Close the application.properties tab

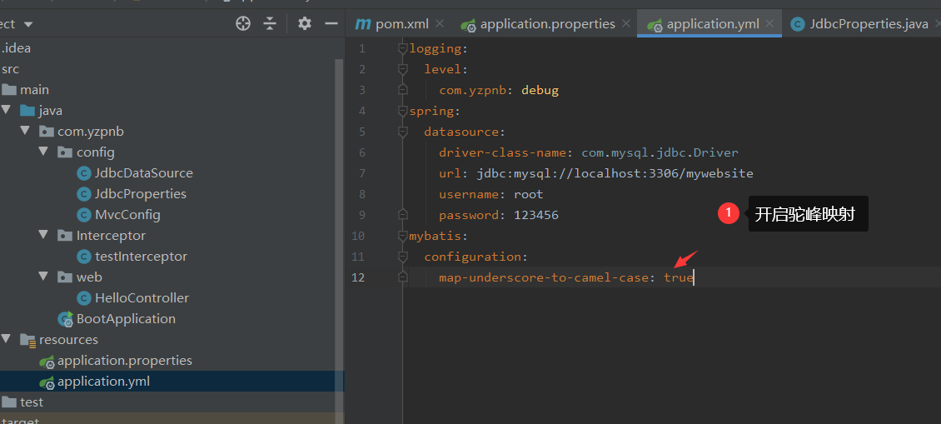626,24
